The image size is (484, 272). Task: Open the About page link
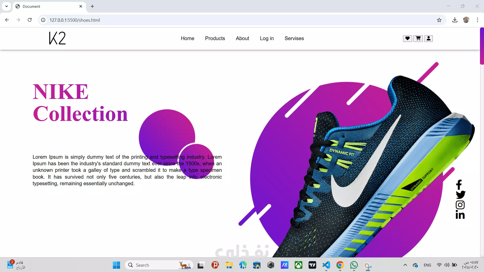point(243,38)
